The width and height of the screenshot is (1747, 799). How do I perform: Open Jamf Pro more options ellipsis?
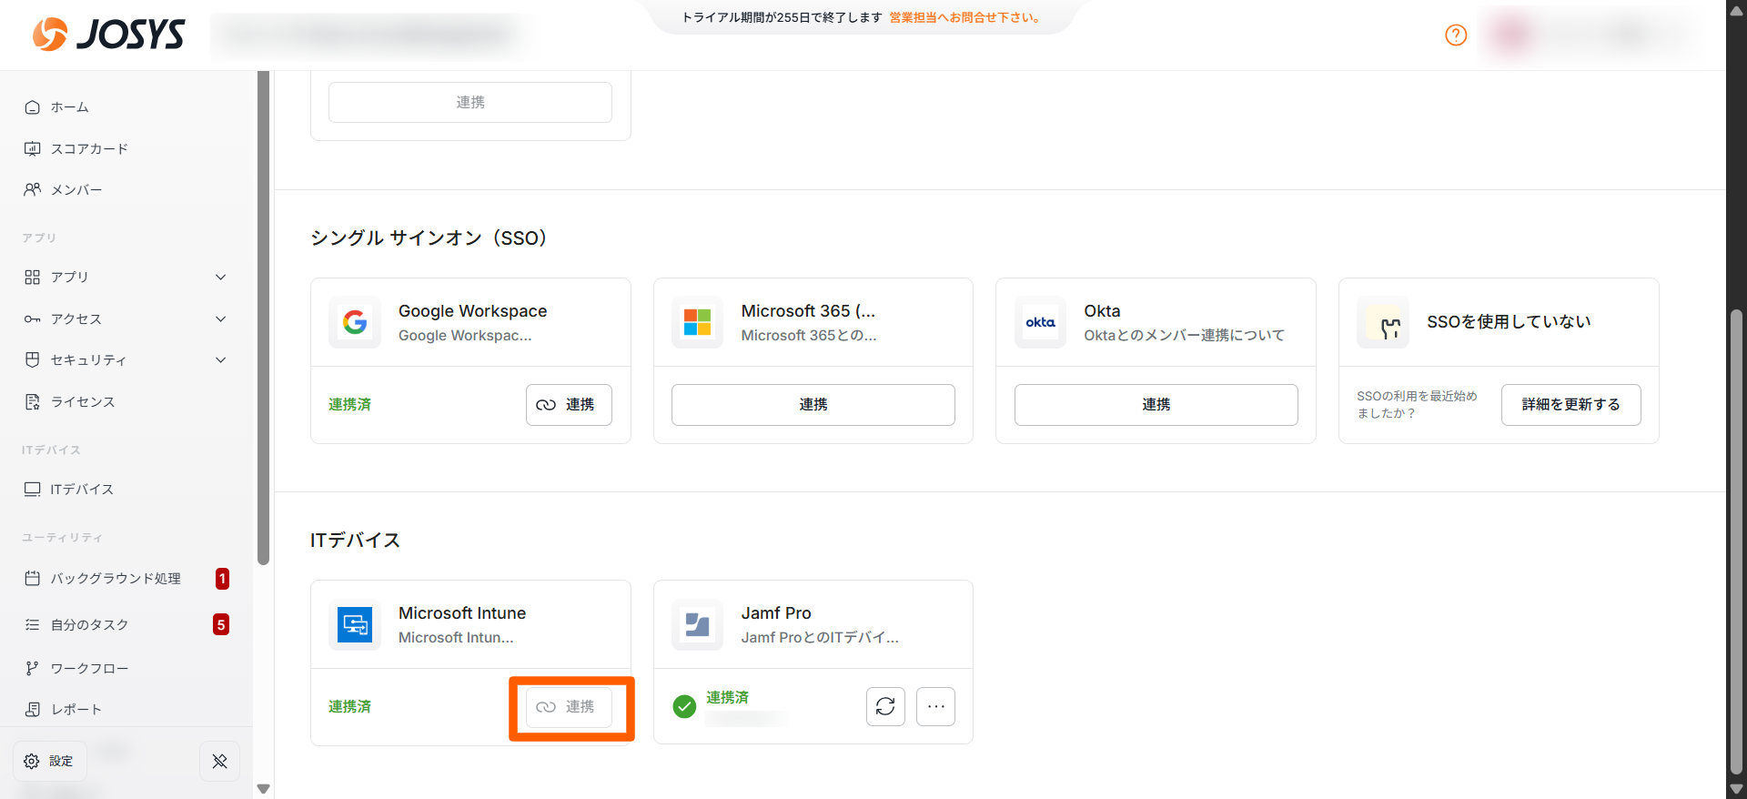pos(935,706)
